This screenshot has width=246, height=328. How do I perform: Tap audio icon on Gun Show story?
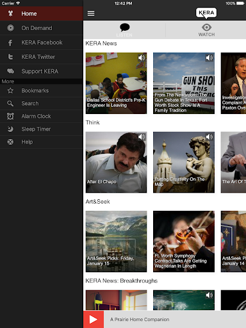point(209,58)
